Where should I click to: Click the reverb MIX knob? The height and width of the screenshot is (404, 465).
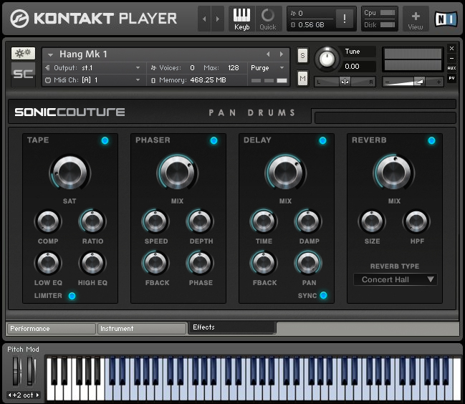tap(394, 173)
